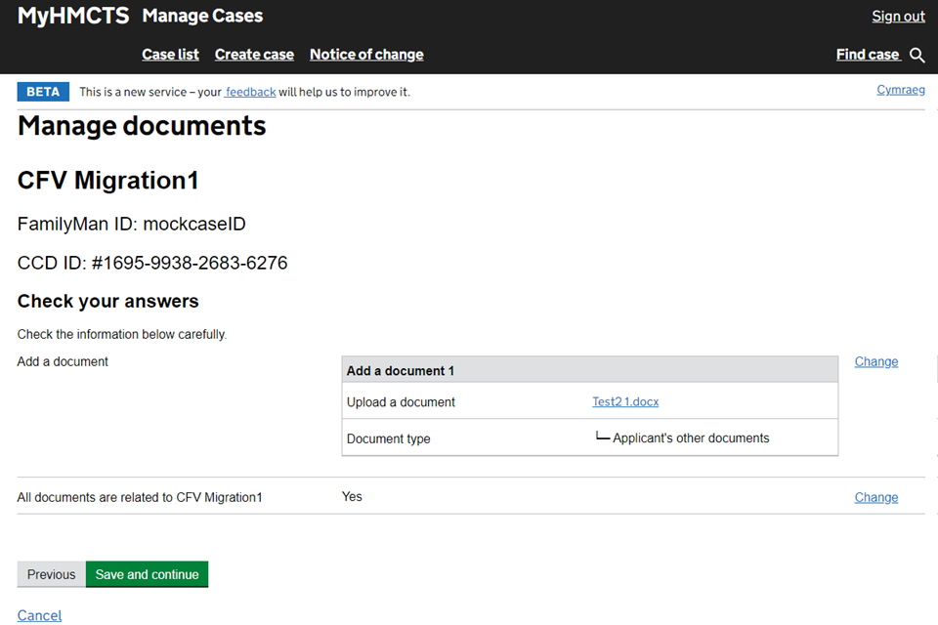The image size is (938, 625).
Task: Open the Case list menu item
Action: click(170, 55)
